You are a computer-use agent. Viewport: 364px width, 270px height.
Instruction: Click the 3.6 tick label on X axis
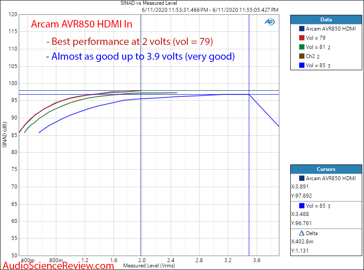click(x=257, y=260)
